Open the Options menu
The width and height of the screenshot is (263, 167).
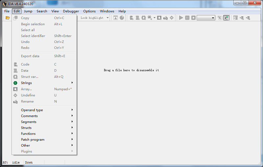pyautogui.click(x=89, y=11)
